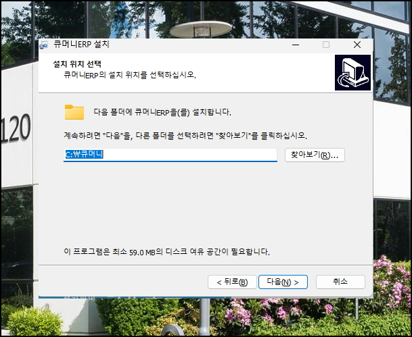Image resolution: width=412 pixels, height=337 pixels.
Task: Open folder browser with 찾아보기(R)... button
Action: (x=315, y=155)
